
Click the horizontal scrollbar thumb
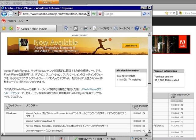click(55, 134)
